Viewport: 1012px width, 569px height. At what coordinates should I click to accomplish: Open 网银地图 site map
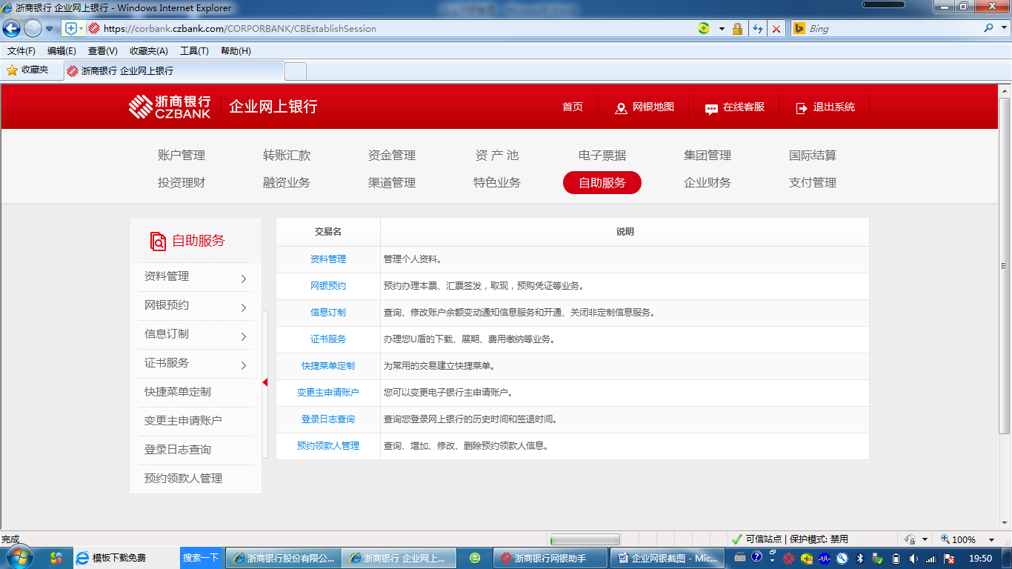[x=645, y=107]
